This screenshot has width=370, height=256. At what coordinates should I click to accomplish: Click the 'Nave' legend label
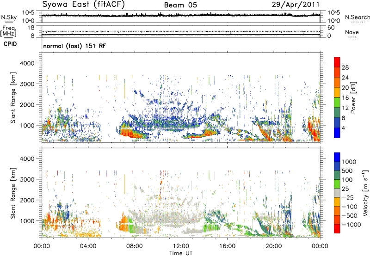coord(351,32)
